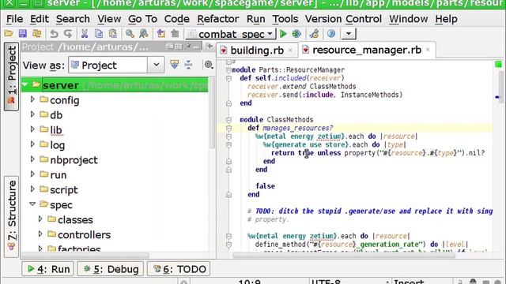Image resolution: width=506 pixels, height=284 pixels.
Task: Open the Version Control menu
Action: pos(343,19)
